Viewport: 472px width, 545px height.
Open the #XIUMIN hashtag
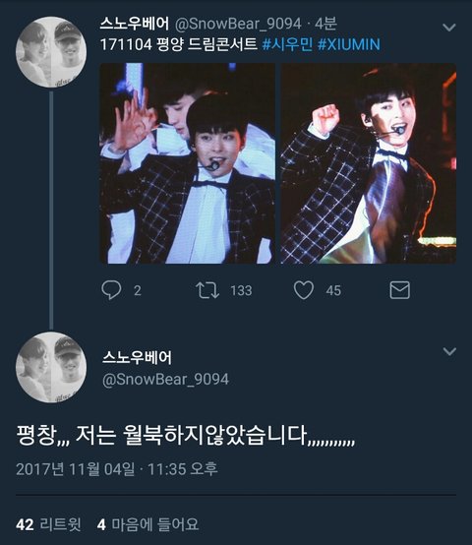(x=349, y=44)
